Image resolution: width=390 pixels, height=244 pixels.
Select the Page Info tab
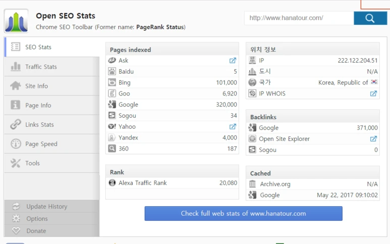coord(52,105)
